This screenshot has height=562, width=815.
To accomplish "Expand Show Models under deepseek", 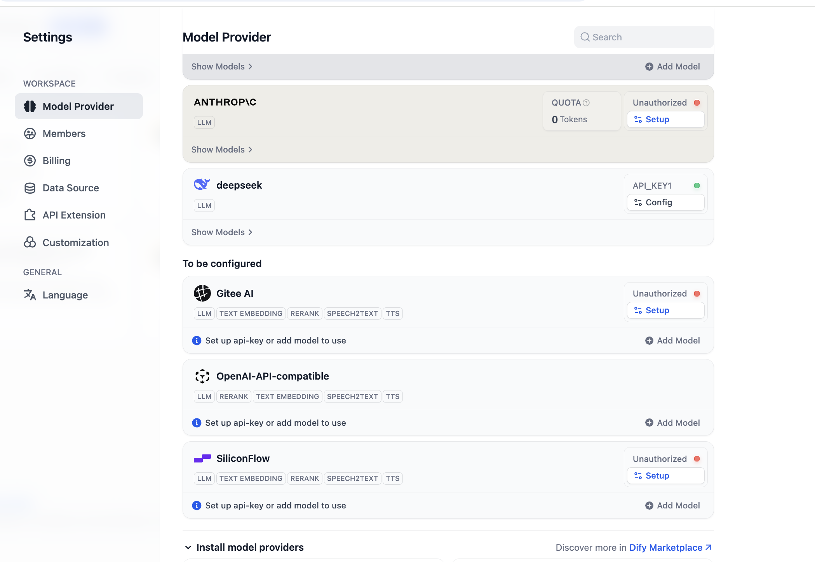I will point(222,232).
